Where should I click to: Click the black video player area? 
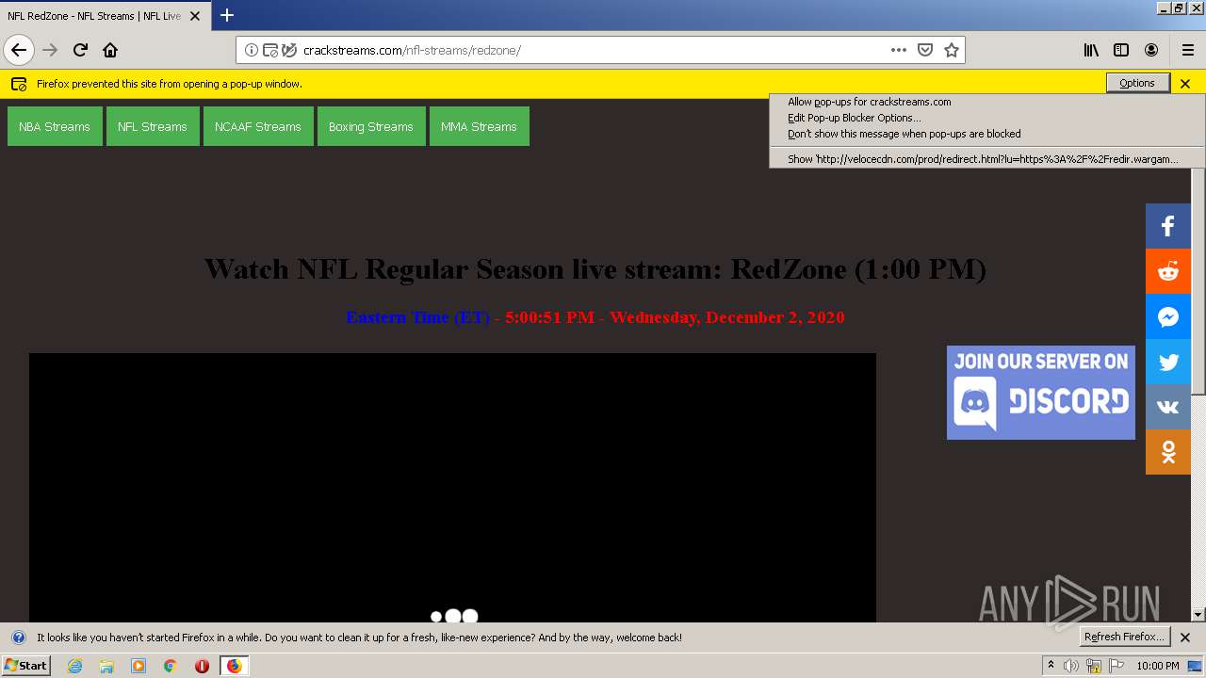click(452, 488)
